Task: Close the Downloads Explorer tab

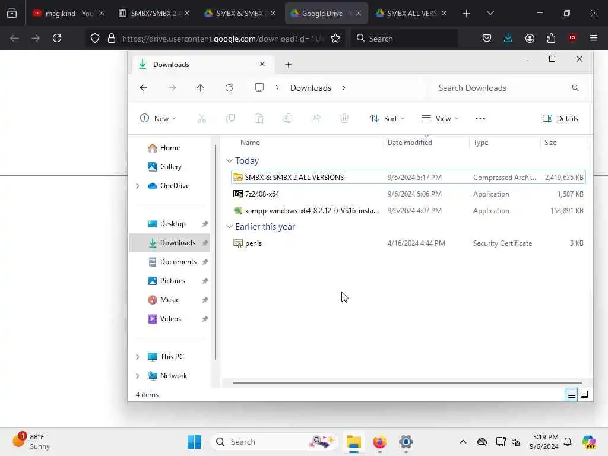Action: 262,64
